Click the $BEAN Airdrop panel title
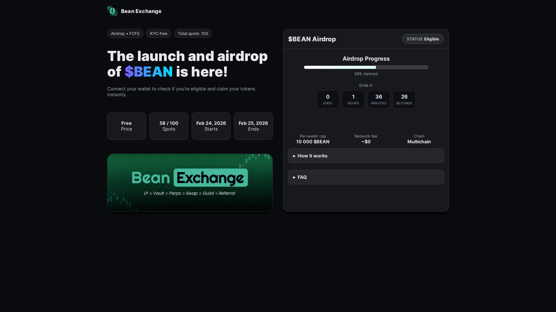The width and height of the screenshot is (556, 312). [312, 39]
